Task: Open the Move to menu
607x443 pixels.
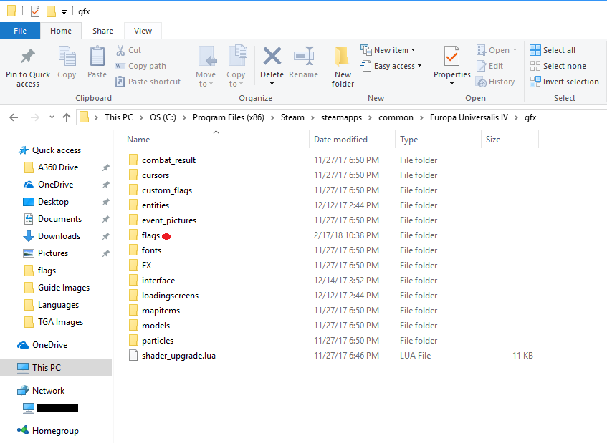Action: [x=206, y=67]
